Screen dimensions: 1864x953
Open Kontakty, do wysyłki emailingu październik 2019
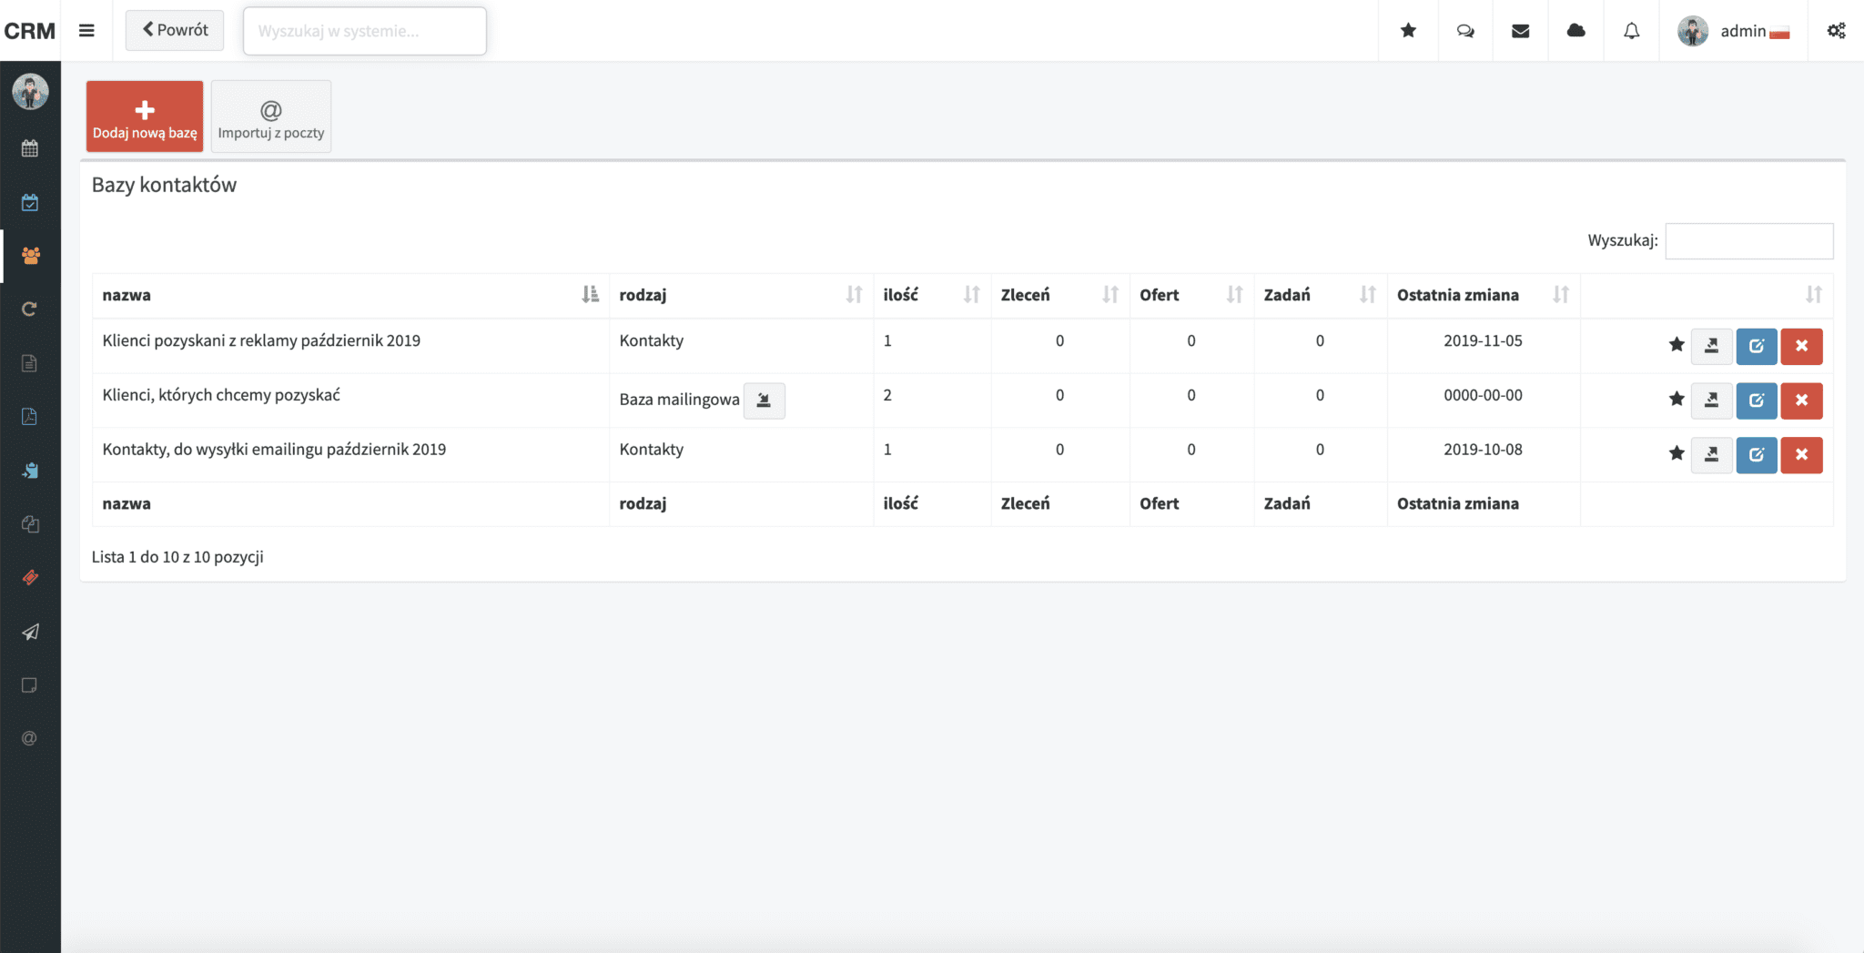tap(274, 450)
